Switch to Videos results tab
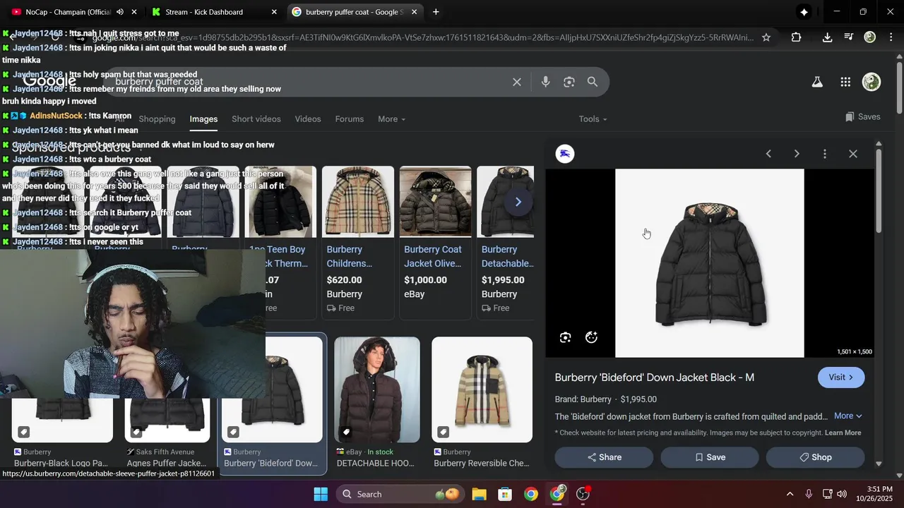This screenshot has width=904, height=508. tap(308, 119)
